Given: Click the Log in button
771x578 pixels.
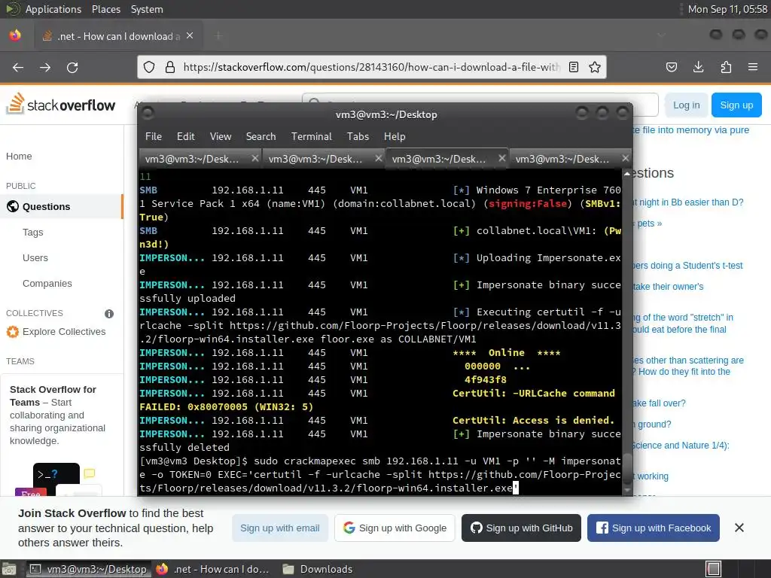Looking at the screenshot, I should pos(686,105).
